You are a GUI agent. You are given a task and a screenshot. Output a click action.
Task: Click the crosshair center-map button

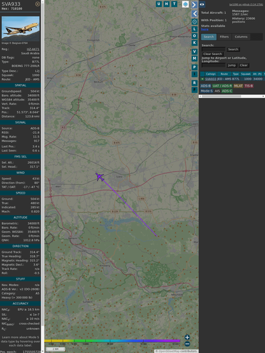(x=194, y=22)
